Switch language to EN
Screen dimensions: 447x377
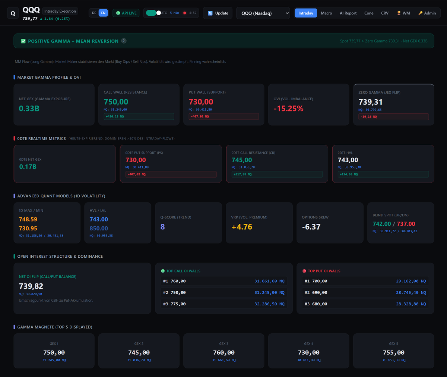coord(103,13)
